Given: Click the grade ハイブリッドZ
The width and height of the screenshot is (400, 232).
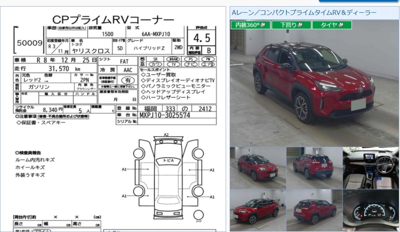Looking at the screenshot, I should point(149,48).
